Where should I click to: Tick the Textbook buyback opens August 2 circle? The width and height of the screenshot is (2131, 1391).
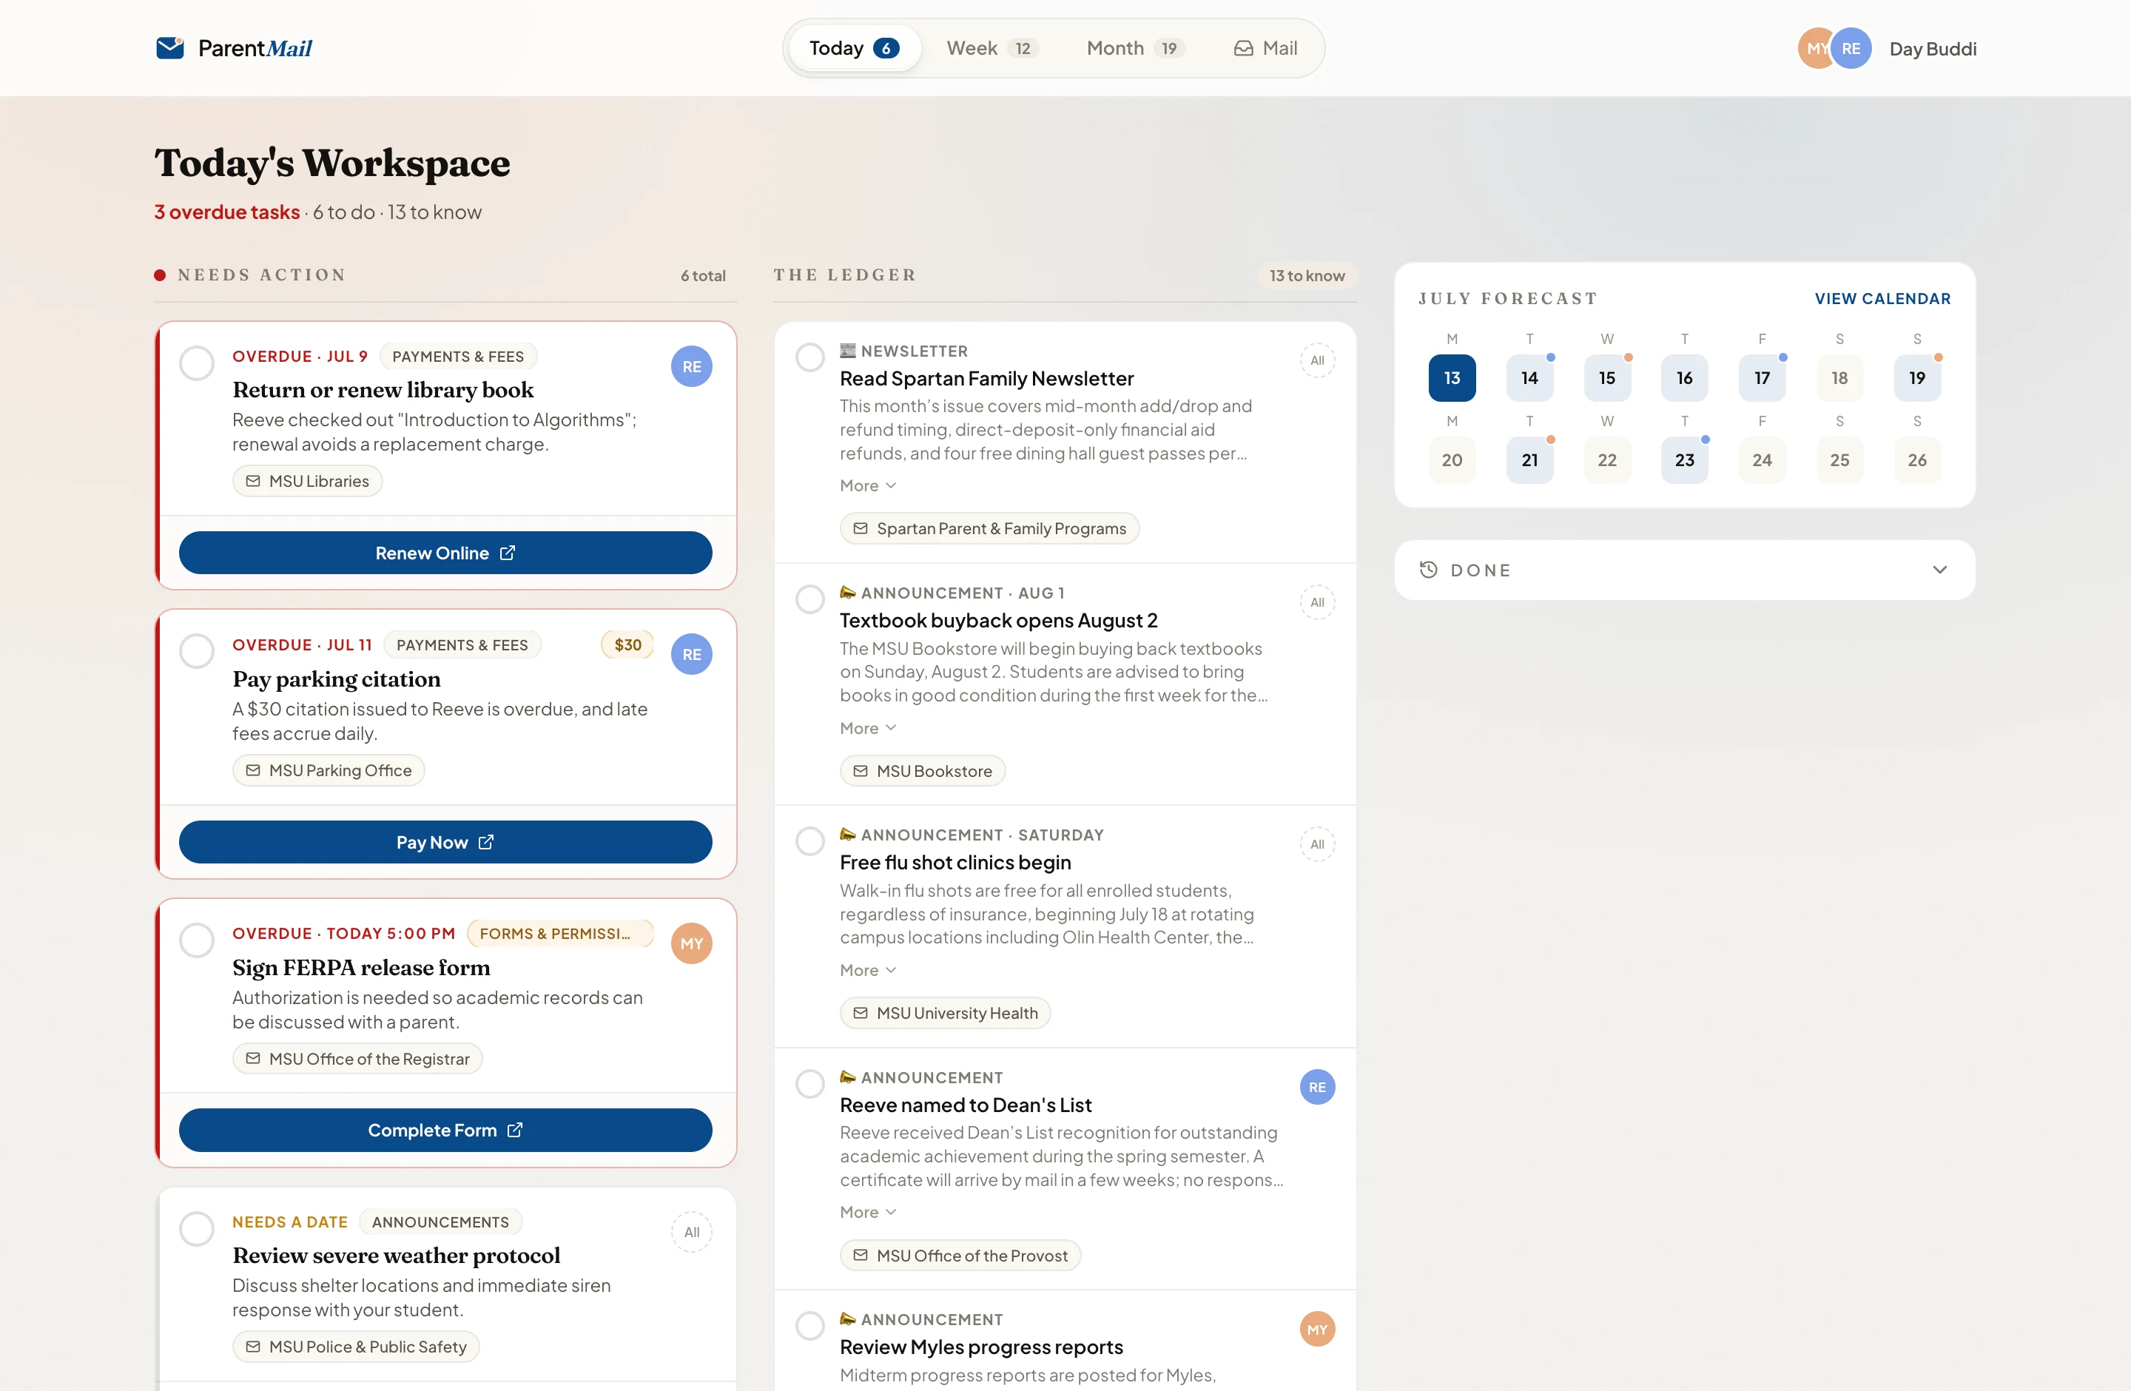tap(810, 599)
